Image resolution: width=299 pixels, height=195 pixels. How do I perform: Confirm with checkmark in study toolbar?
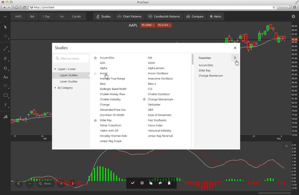[x=133, y=183]
